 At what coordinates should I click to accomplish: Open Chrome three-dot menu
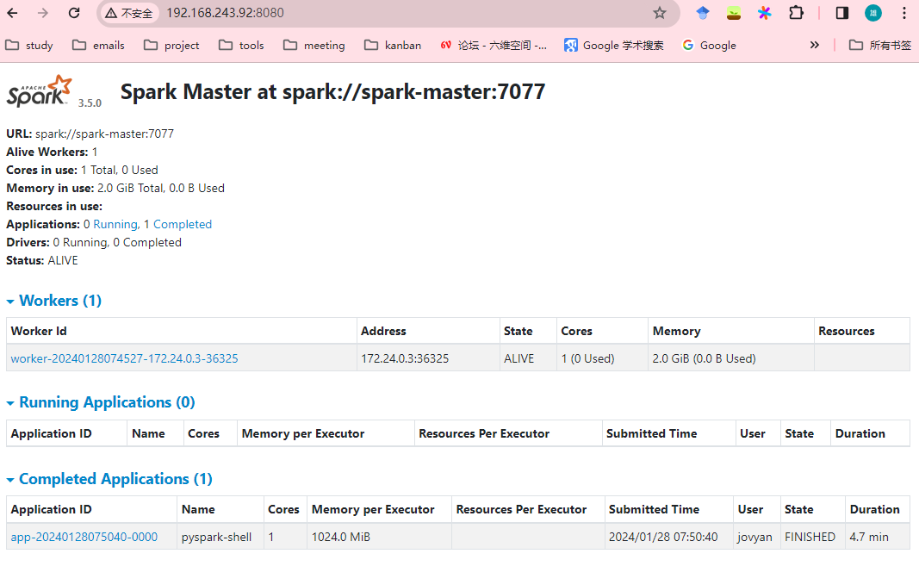click(x=904, y=13)
